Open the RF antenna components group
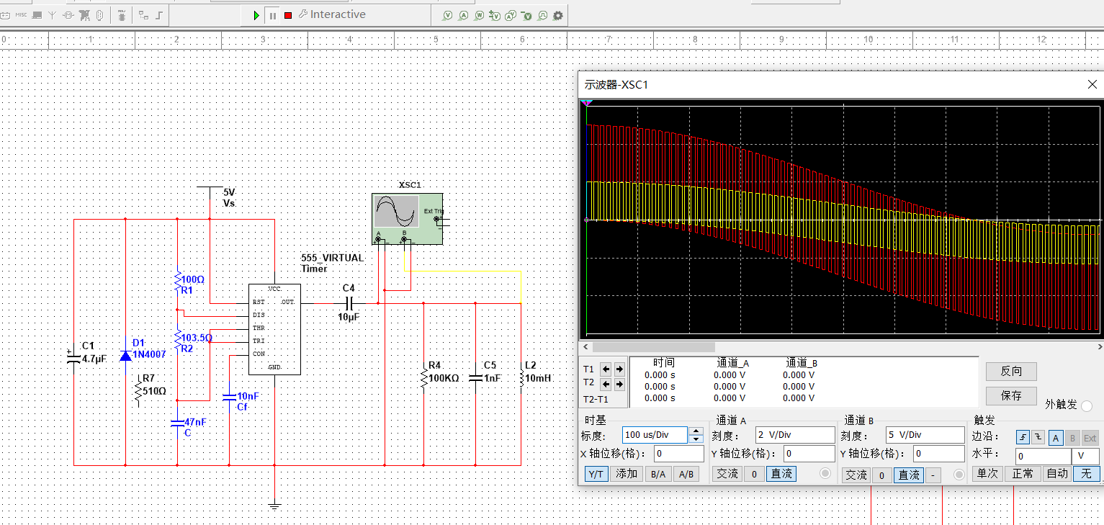 click(x=52, y=15)
